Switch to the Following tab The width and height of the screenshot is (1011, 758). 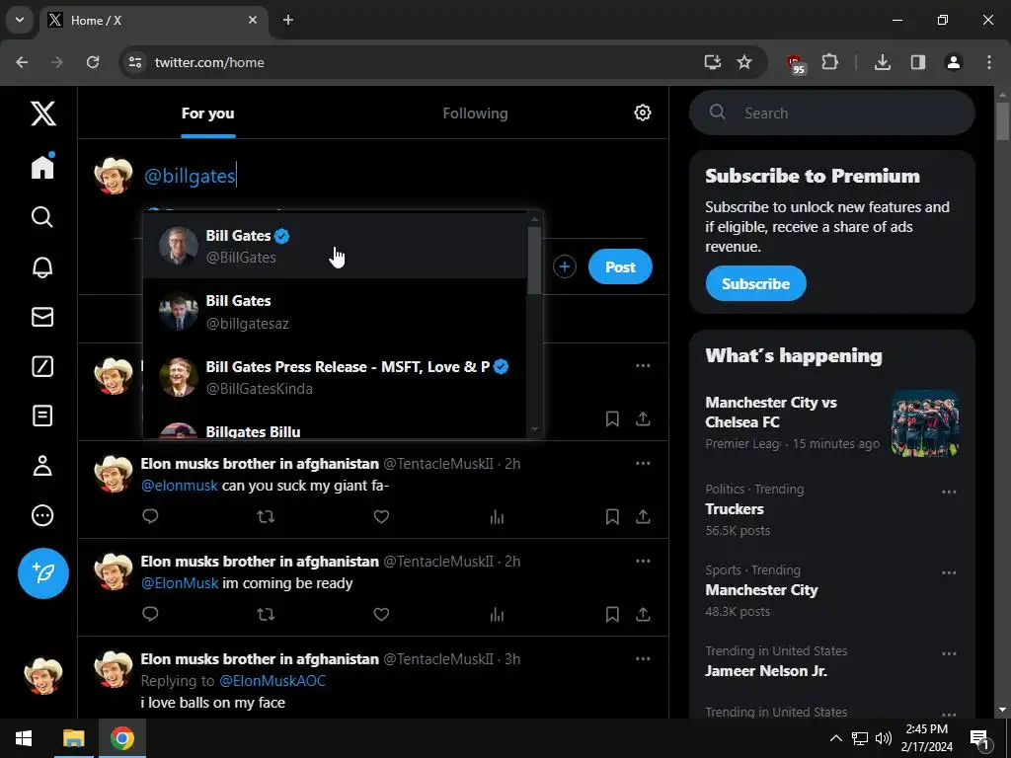(475, 114)
